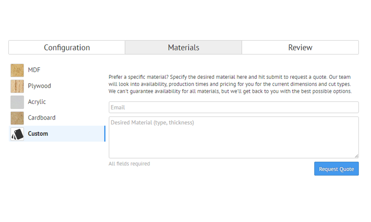
Task: Select the Cardboard text label
Action: point(42,118)
